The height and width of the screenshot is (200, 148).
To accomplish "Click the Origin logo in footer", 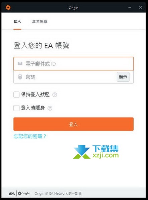I will click(x=24, y=194).
